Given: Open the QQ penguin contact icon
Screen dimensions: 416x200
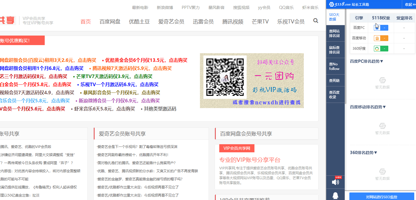Looking at the screenshot, I should (335, 196).
